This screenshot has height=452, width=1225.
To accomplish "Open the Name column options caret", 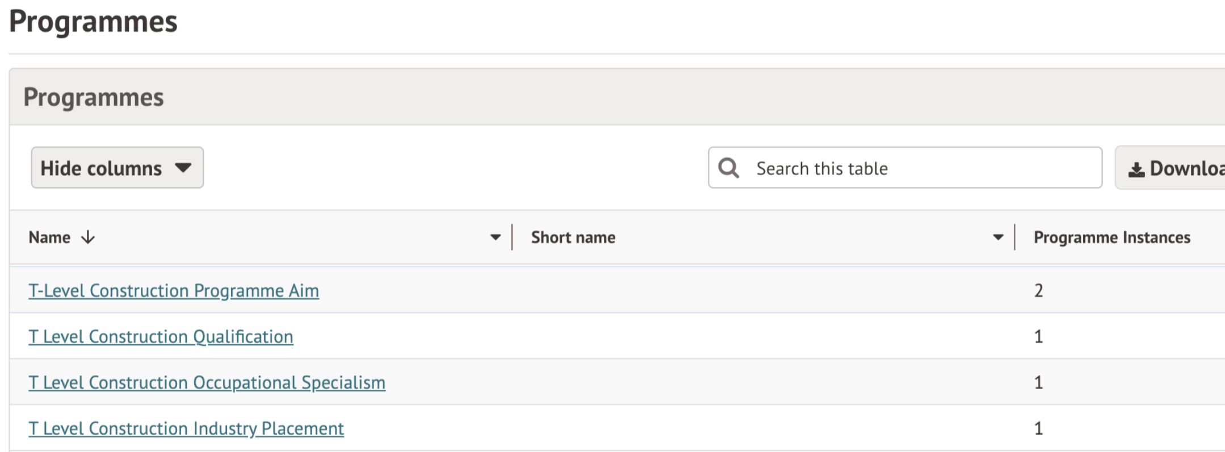I will pos(496,237).
